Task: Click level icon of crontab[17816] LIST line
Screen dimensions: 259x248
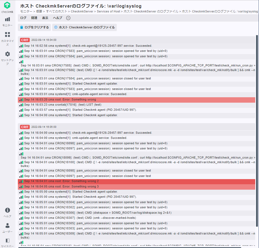Action: 21,105
